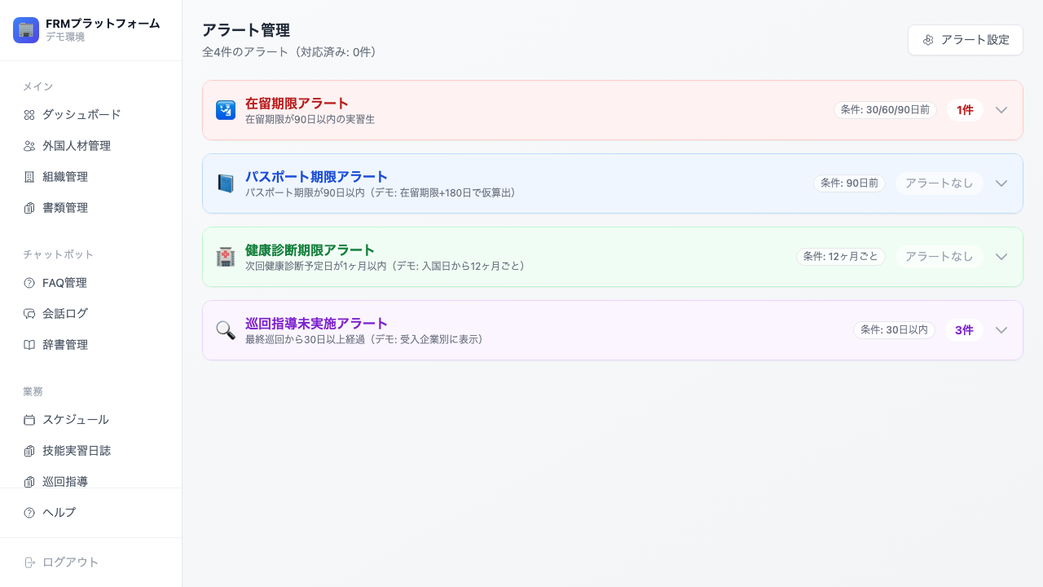Click the FRM platform logo icon

tap(26, 30)
